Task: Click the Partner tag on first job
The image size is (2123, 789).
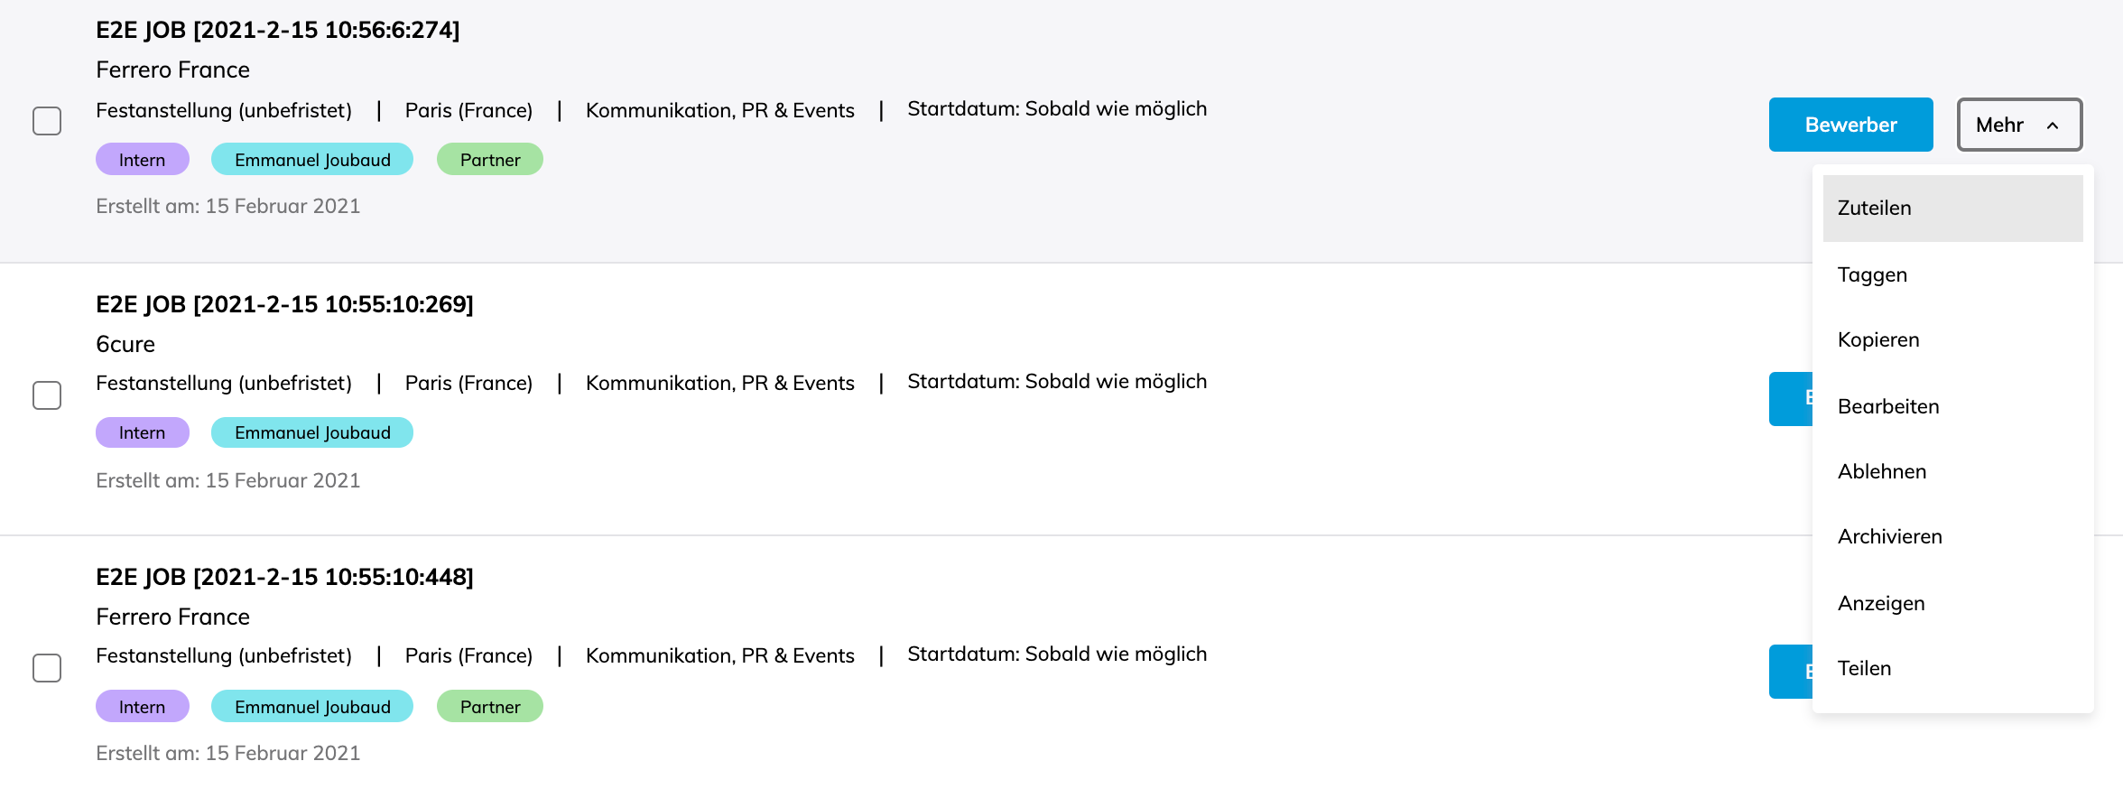Action: (489, 160)
